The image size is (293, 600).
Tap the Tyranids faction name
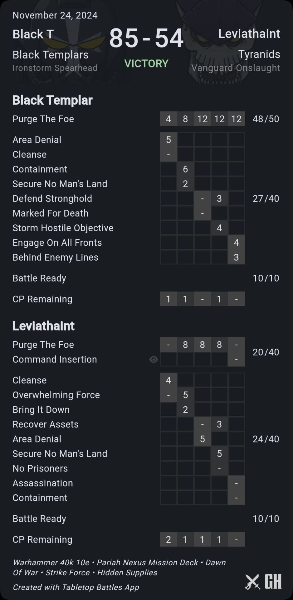tap(259, 54)
